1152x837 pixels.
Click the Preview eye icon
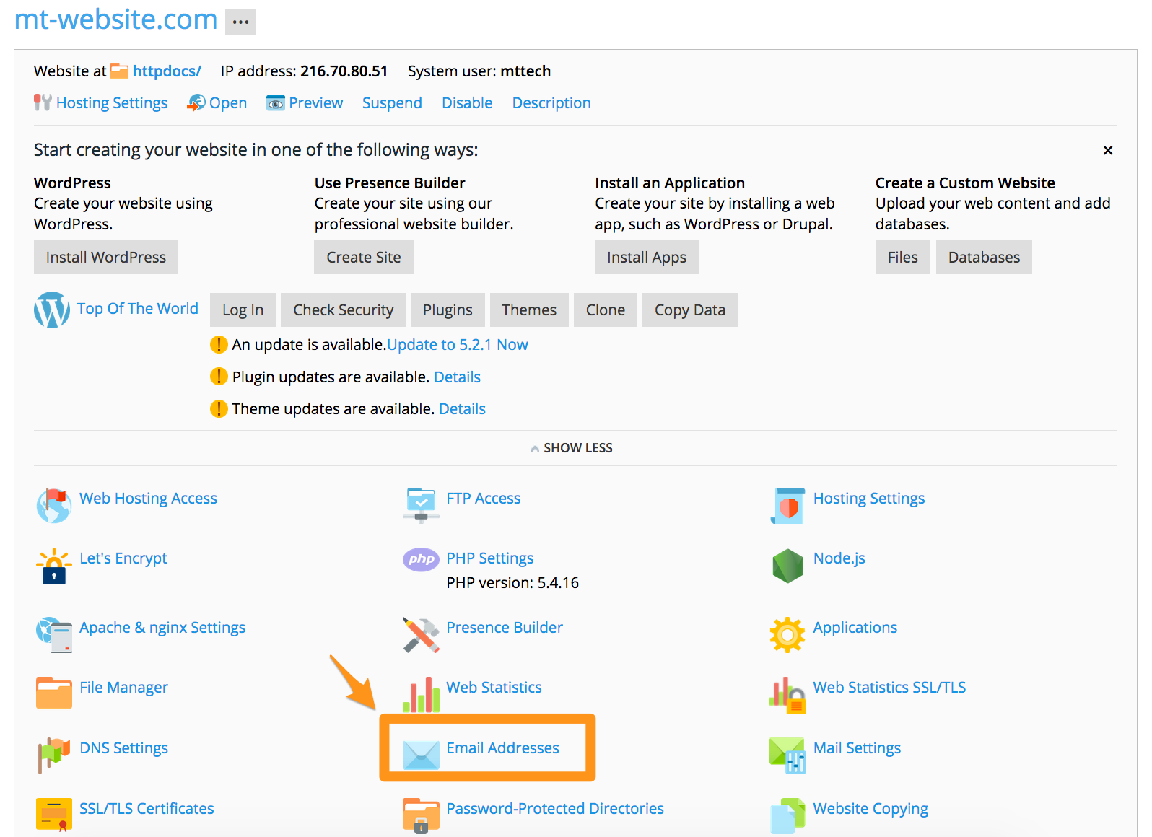[276, 102]
